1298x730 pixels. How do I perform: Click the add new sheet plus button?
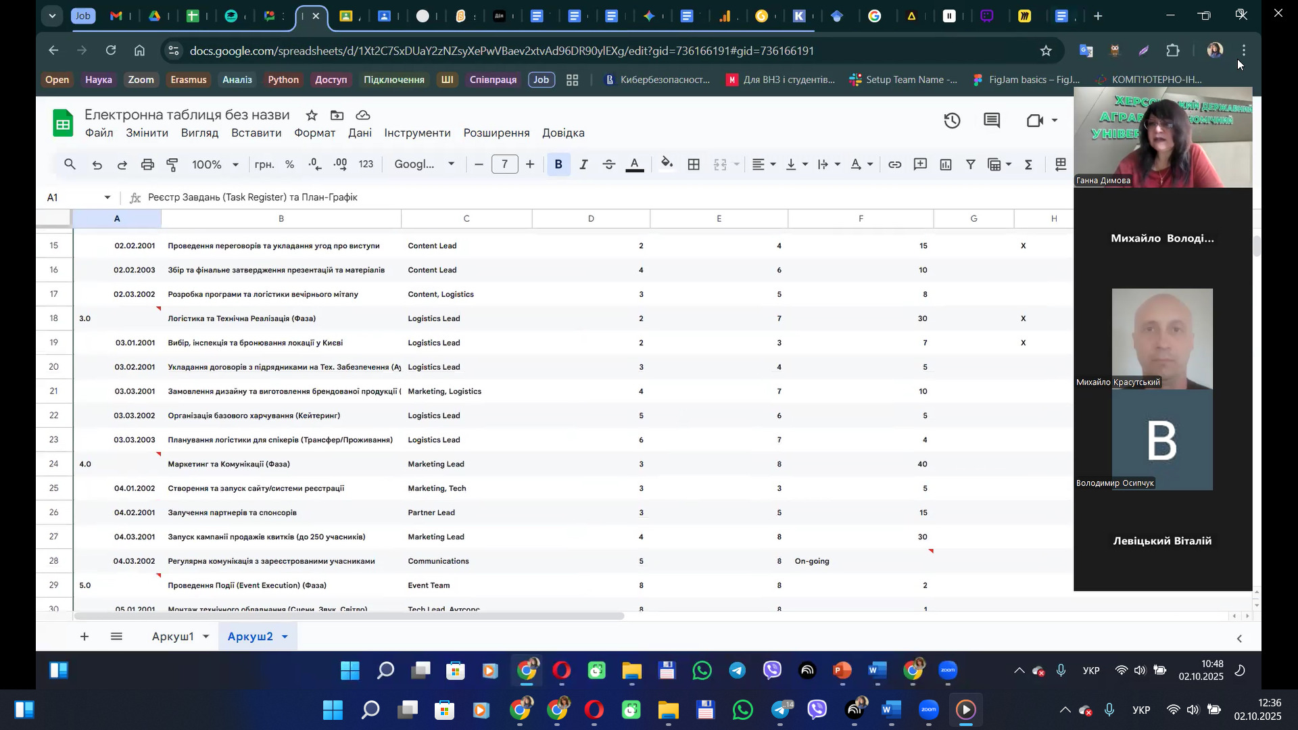click(x=85, y=637)
